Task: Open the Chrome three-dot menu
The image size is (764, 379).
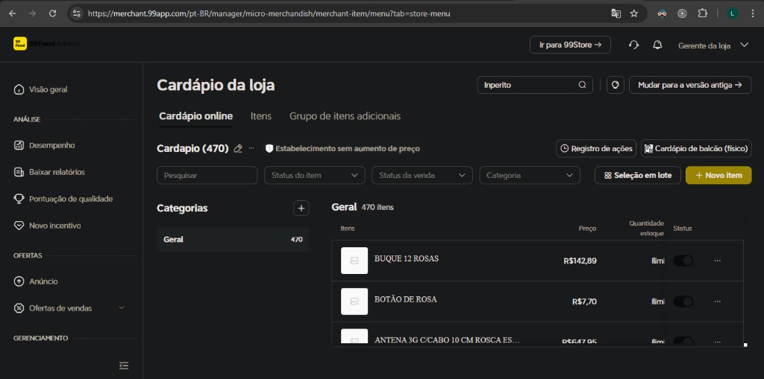Action: (x=754, y=13)
